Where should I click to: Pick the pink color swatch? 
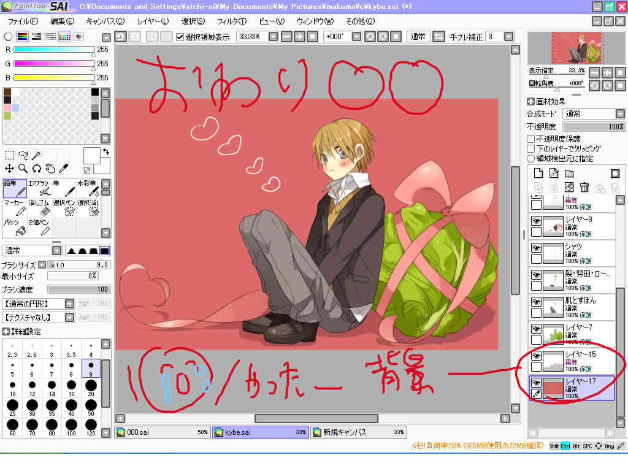[7, 108]
